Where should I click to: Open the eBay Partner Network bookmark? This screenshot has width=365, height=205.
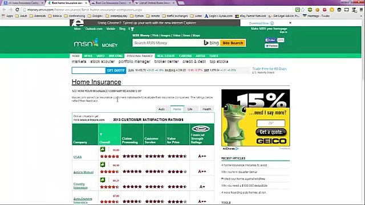(250, 16)
